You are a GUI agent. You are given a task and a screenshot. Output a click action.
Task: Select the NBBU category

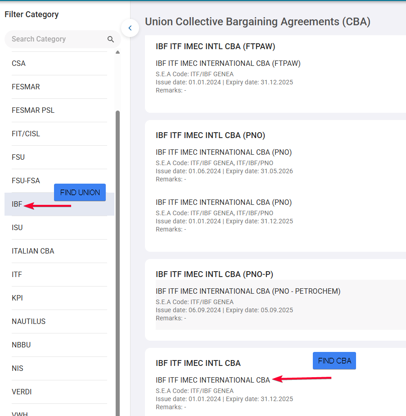point(59,345)
